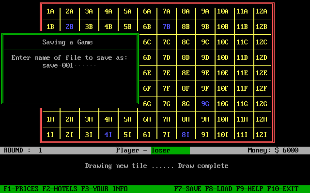Select board tile 11I
The image size is (310, 193).
(242, 135)
